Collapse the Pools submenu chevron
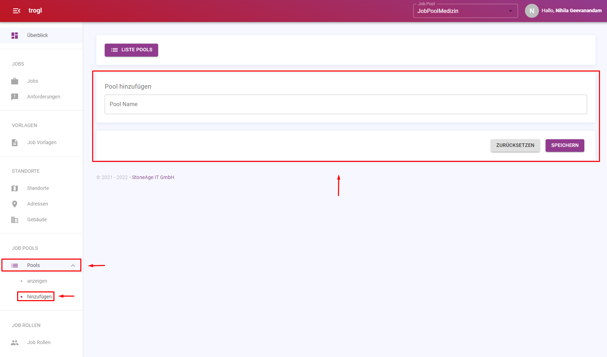The width and height of the screenshot is (607, 357). pos(73,266)
